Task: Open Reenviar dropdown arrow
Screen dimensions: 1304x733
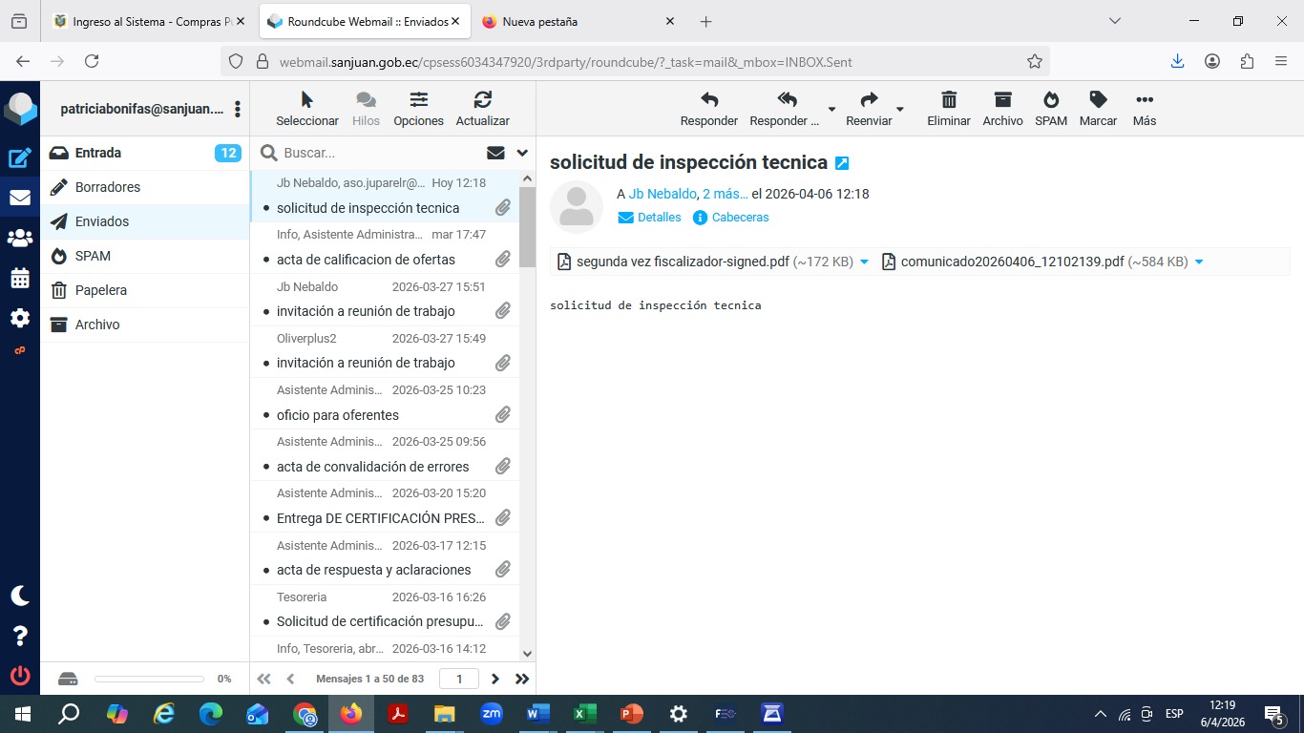Action: 900,109
